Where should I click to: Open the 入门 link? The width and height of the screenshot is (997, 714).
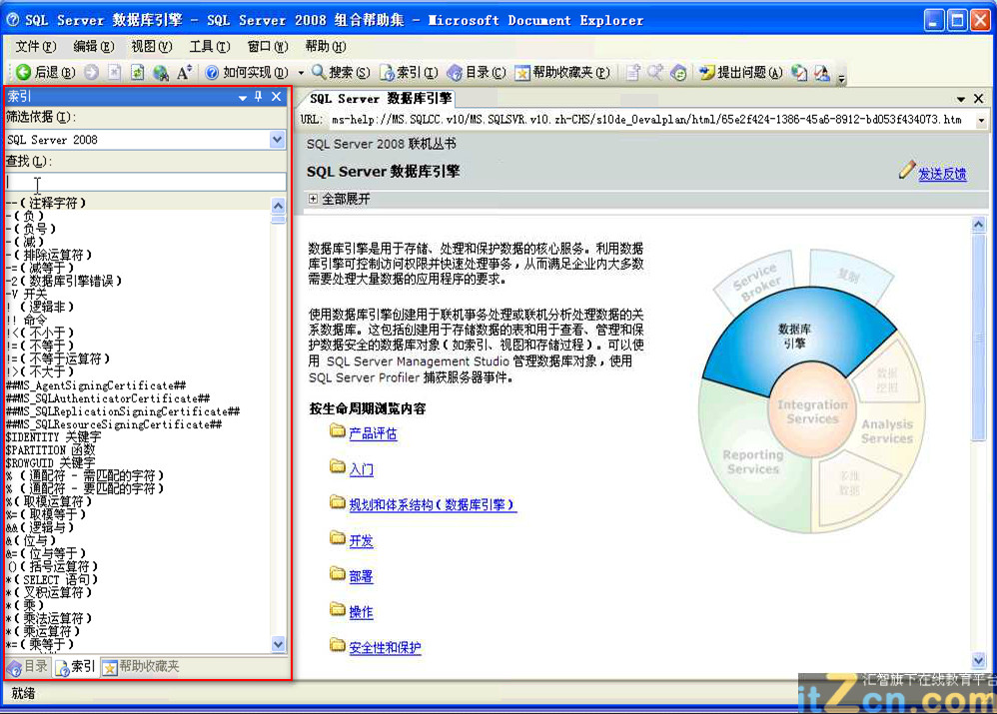point(362,469)
